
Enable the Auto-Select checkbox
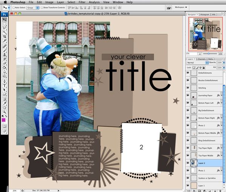(x=14, y=8)
